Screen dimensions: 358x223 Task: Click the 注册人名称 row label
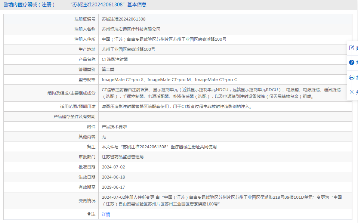coord(85,29)
